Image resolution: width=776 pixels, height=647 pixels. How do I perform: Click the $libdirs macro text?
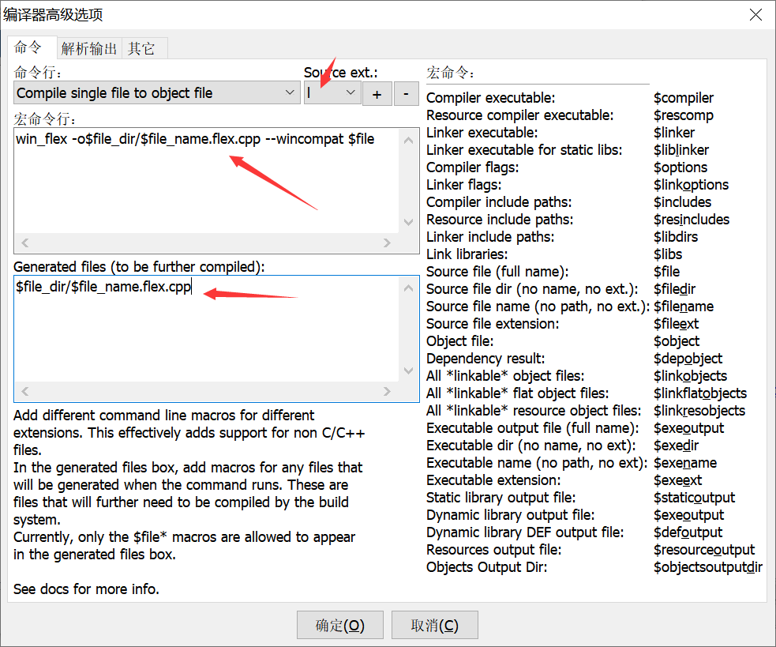[x=676, y=237]
